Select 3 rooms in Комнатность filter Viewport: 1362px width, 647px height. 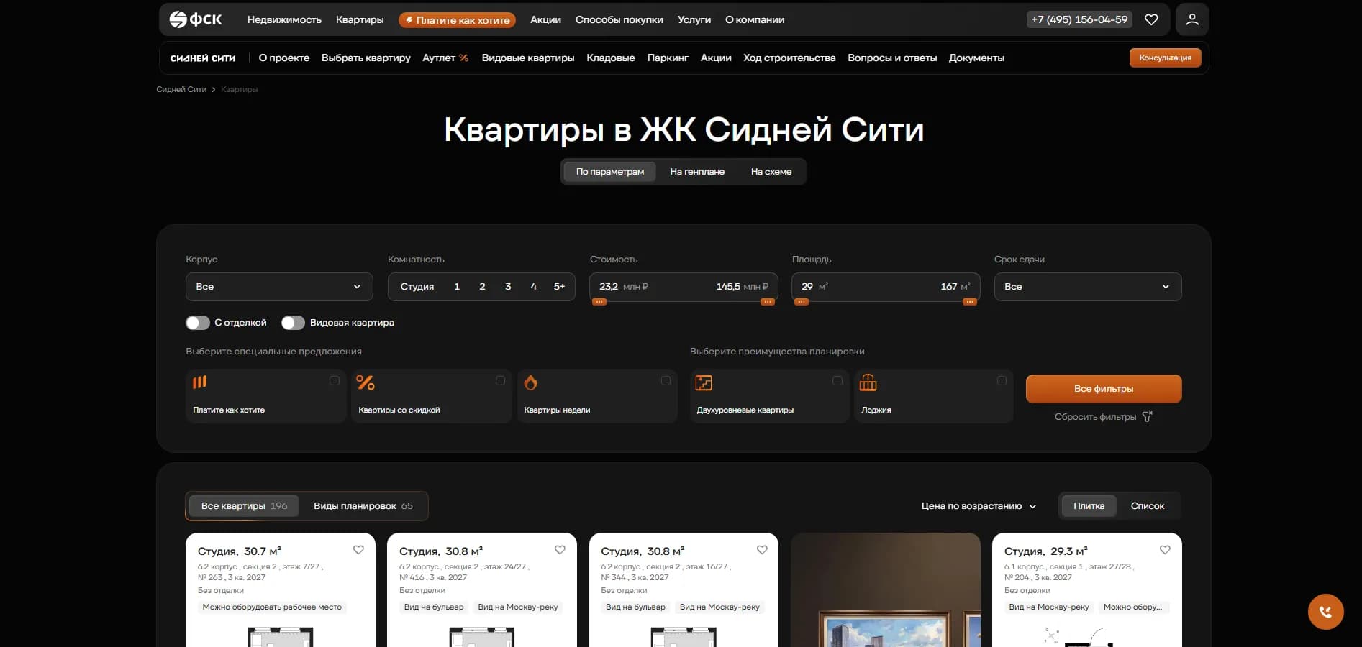click(508, 287)
